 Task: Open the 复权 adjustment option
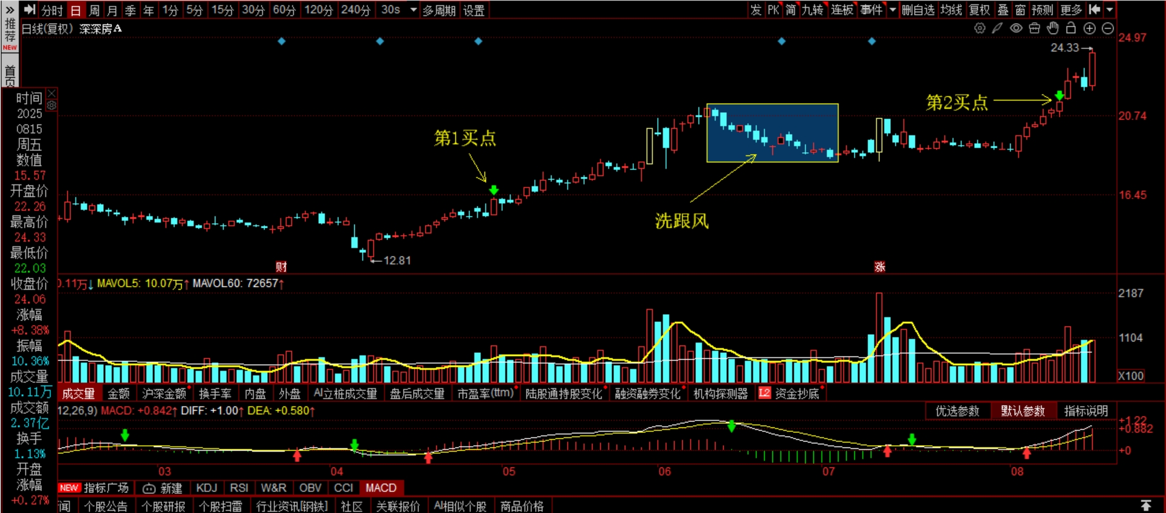pos(980,10)
